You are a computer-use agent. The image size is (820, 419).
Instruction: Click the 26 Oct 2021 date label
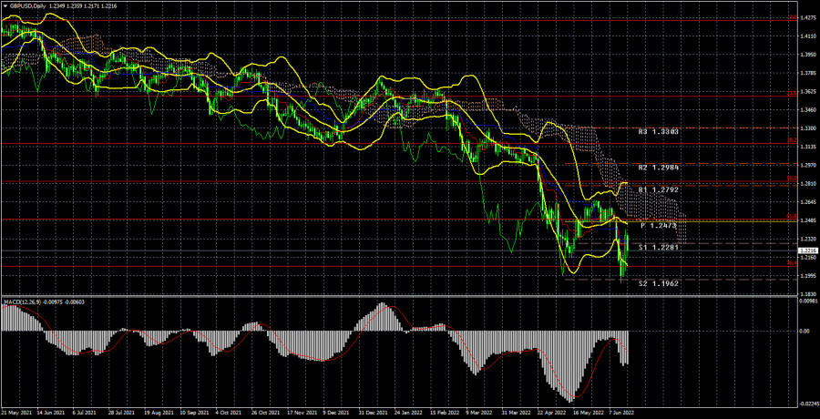[x=266, y=413]
